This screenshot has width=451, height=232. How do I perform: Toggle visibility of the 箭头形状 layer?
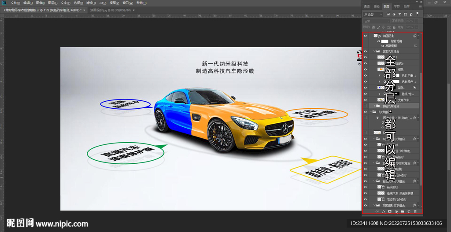coord(365,187)
